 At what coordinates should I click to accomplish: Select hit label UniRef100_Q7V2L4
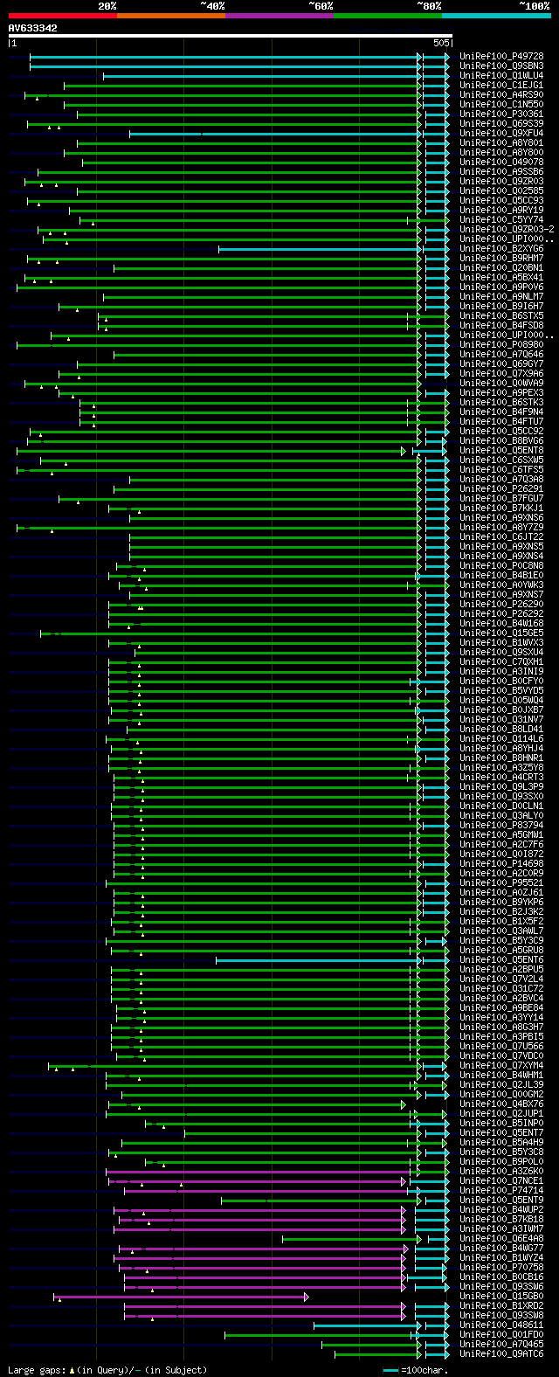501,979
